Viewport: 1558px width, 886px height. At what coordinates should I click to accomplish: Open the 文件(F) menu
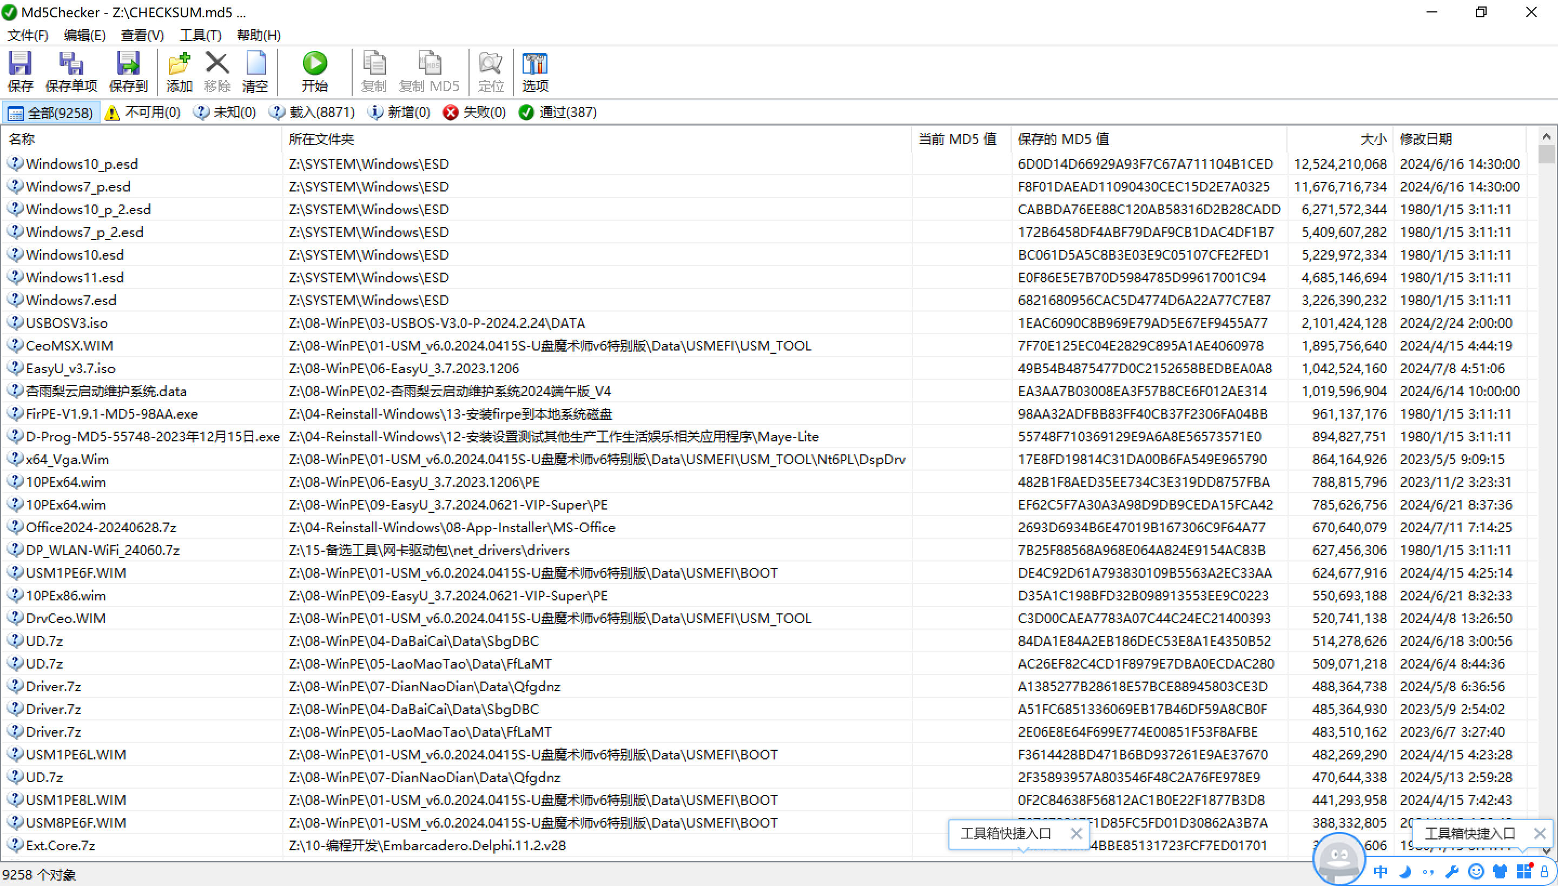[28, 35]
